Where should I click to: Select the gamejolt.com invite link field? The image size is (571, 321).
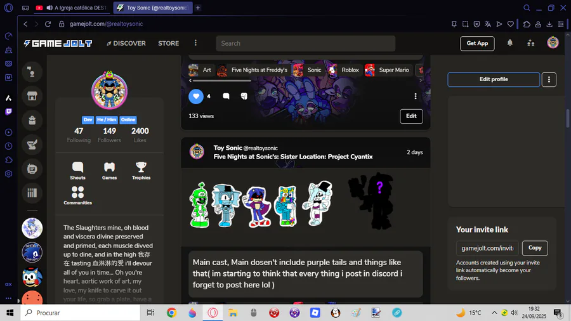tap(487, 248)
